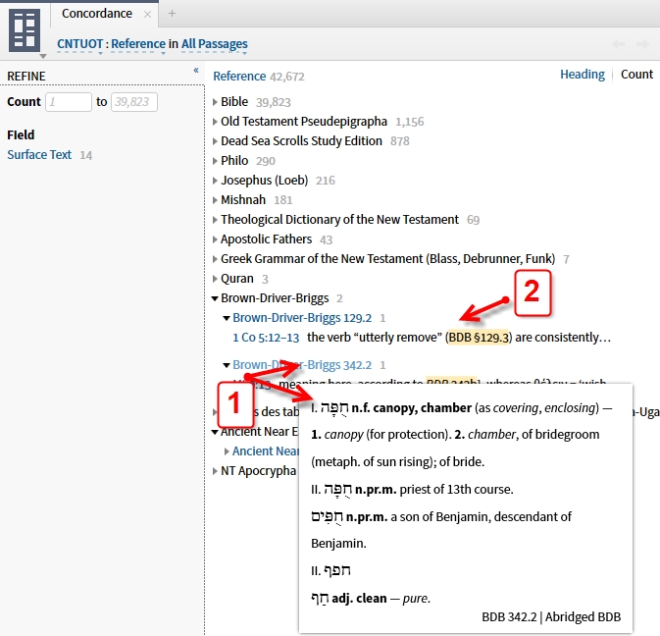The height and width of the screenshot is (636, 660).
Task: Select the Surface Text field filter
Action: pos(39,154)
